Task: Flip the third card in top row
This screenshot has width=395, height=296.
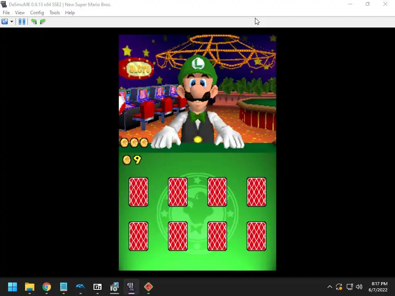Action: pyautogui.click(x=217, y=192)
